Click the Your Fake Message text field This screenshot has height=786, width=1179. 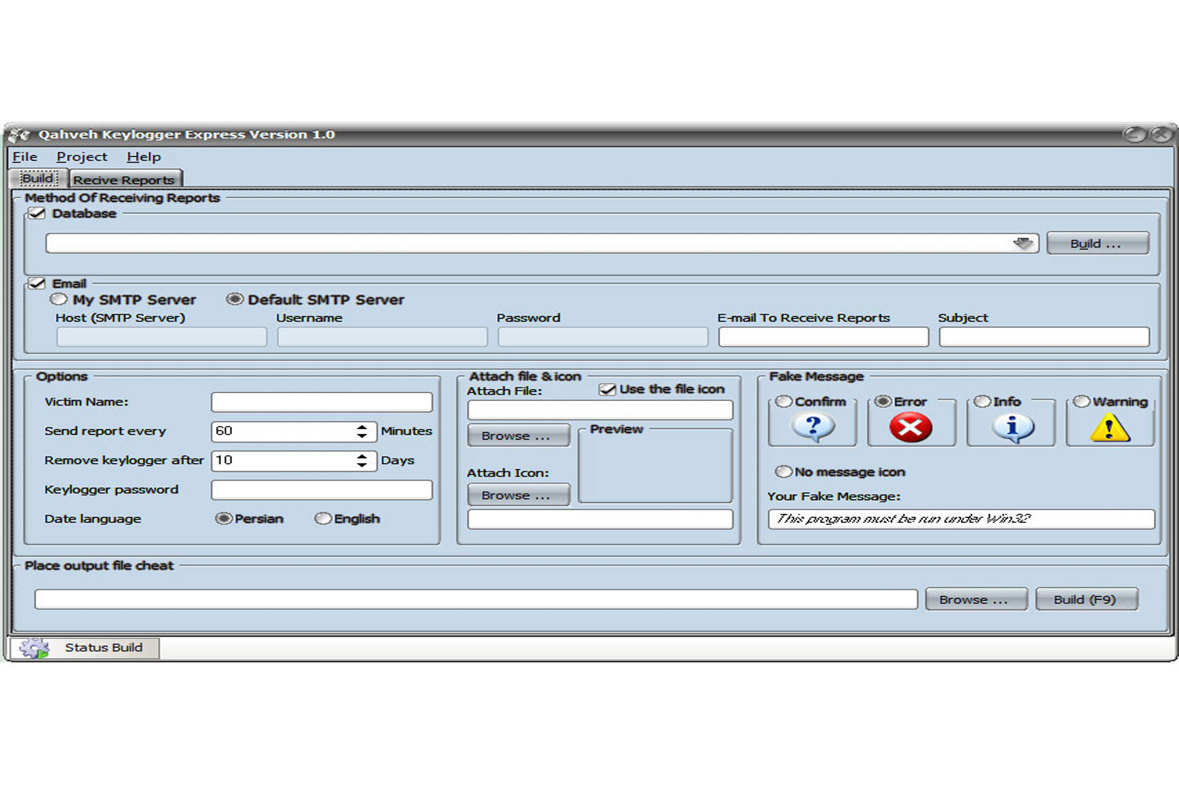pyautogui.click(x=960, y=519)
